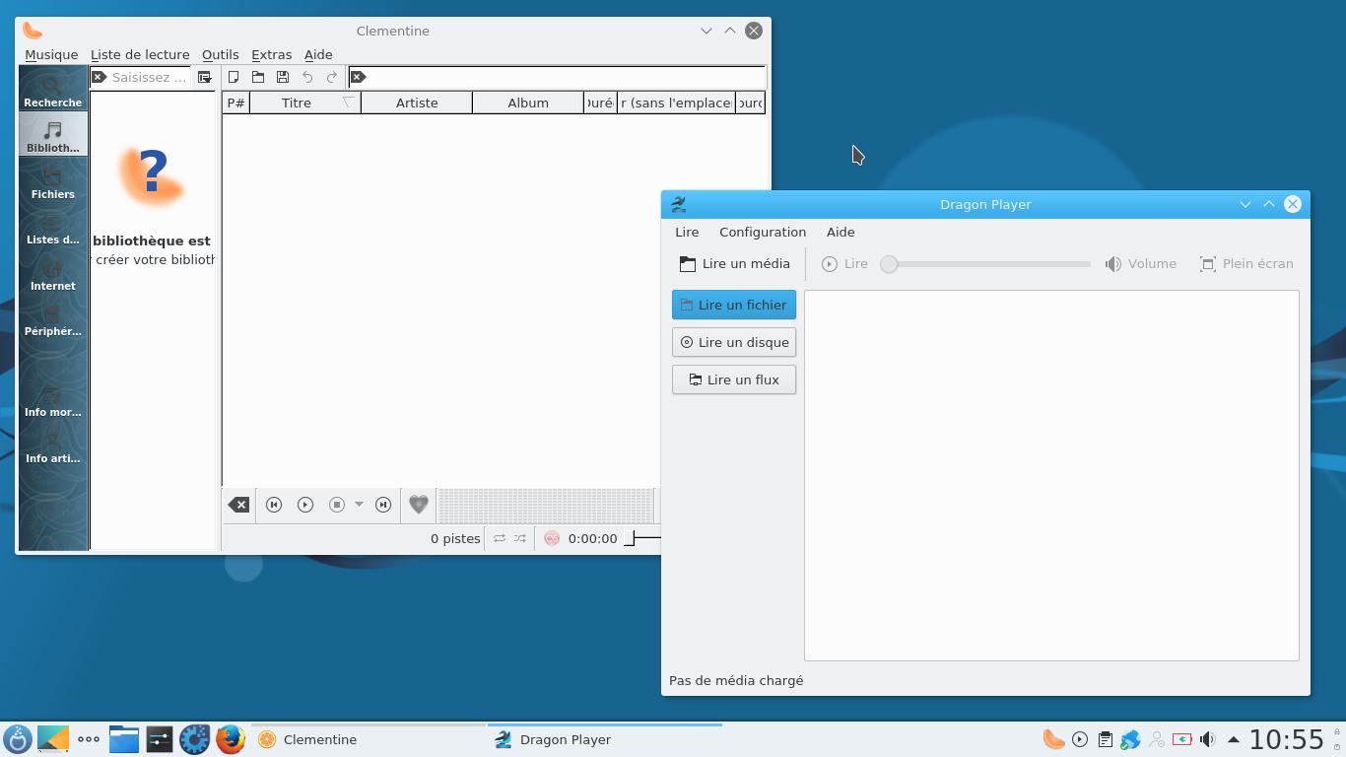Open the Fichiers sidebar tab

tap(53, 180)
